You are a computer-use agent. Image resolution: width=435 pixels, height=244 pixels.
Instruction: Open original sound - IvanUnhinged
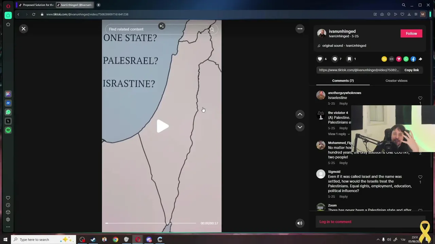pyautogui.click(x=344, y=45)
